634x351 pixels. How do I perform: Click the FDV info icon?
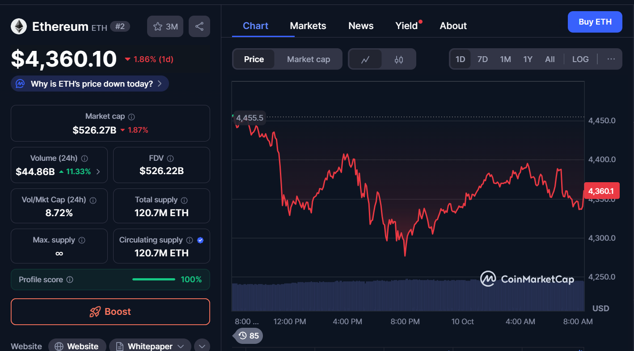[170, 159]
